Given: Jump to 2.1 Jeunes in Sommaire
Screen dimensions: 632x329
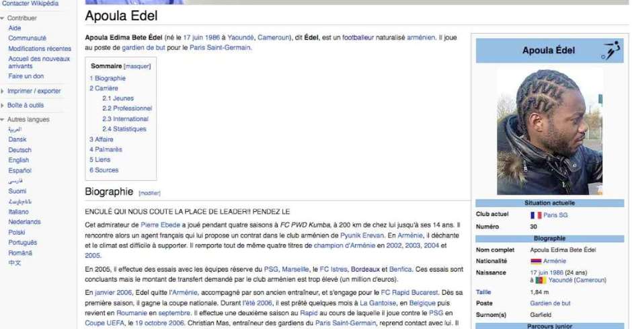Looking at the screenshot, I should tap(118, 98).
